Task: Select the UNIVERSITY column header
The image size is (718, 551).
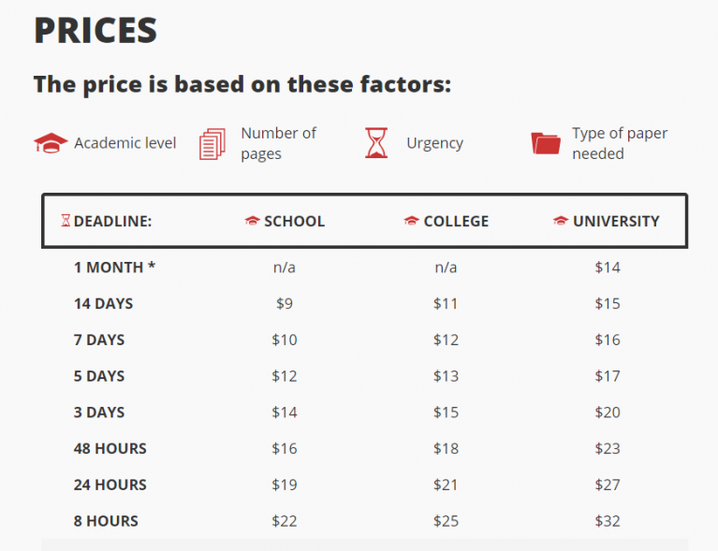Action: [x=616, y=222]
